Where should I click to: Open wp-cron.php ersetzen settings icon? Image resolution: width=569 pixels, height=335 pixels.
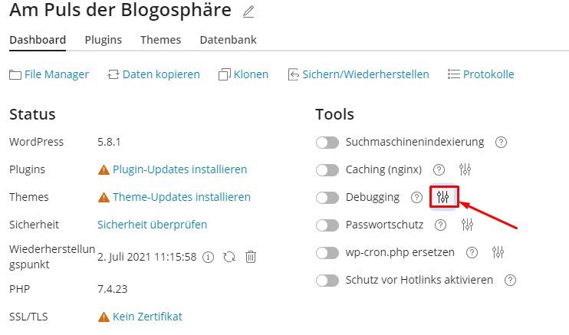pos(498,252)
